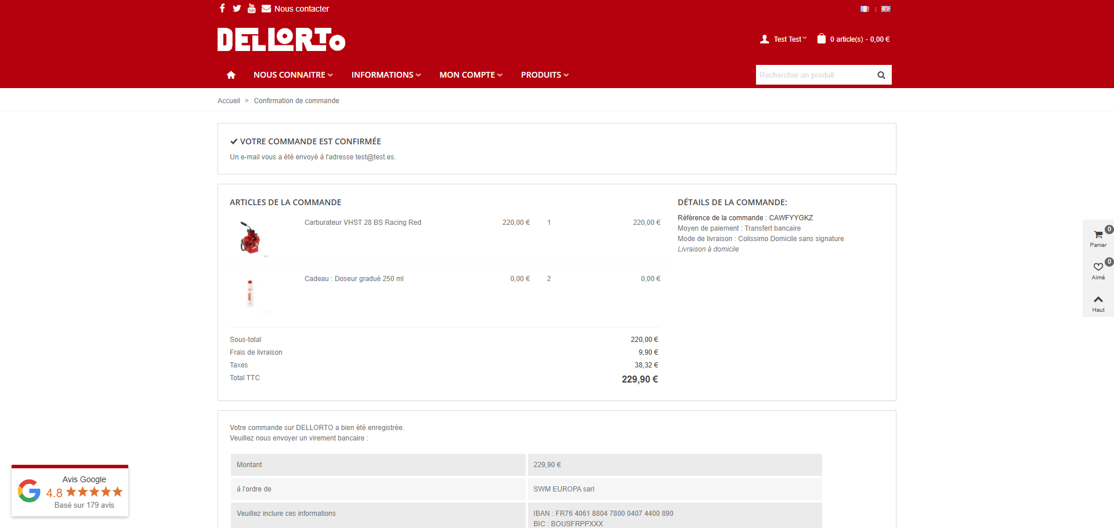Switch language to English flag

[x=885, y=9]
